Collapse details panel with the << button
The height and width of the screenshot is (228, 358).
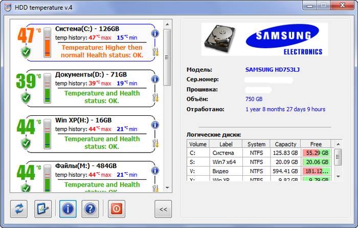click(163, 209)
